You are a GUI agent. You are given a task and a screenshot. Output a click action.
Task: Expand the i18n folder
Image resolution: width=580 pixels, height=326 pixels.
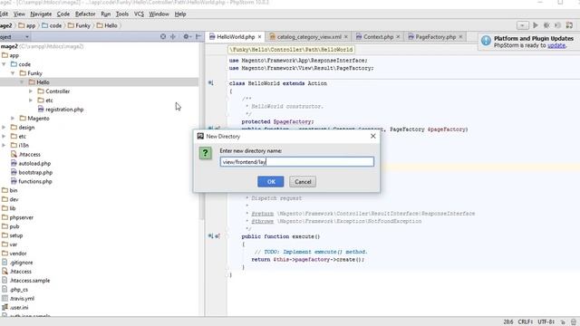coord(4,145)
